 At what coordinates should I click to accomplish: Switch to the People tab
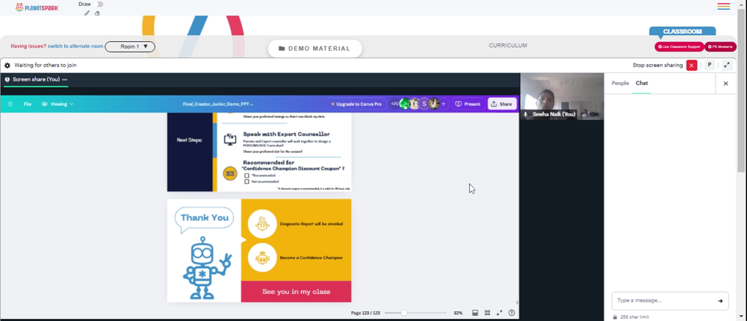(620, 84)
